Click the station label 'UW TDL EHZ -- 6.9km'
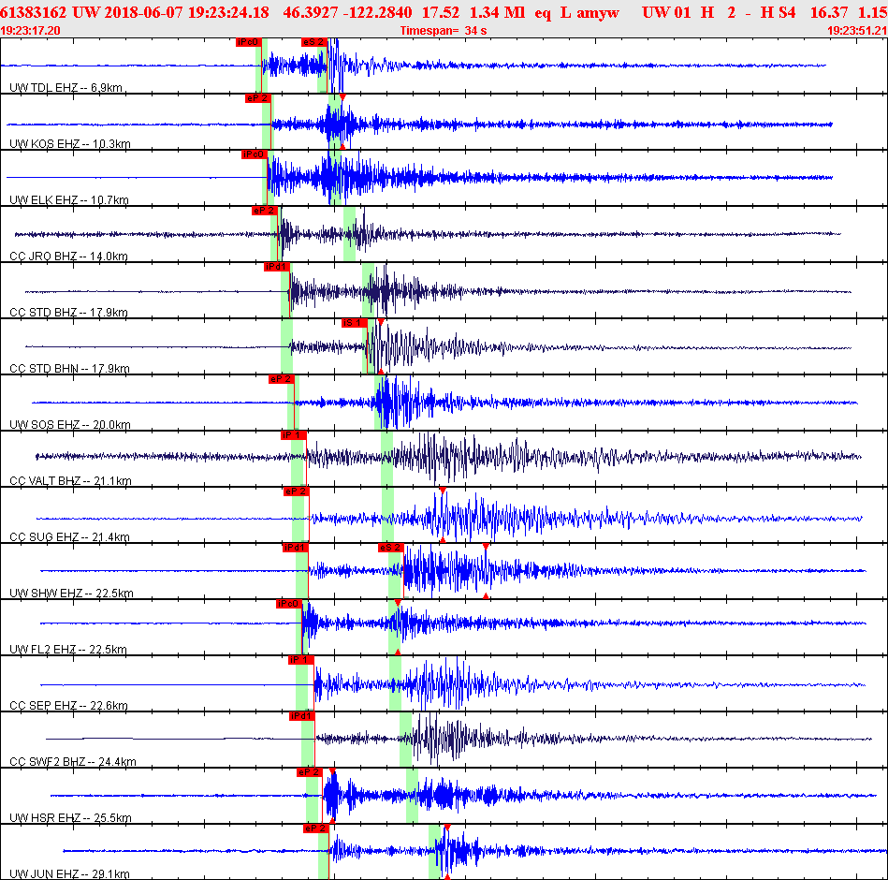This screenshot has width=888, height=880. pos(66,88)
